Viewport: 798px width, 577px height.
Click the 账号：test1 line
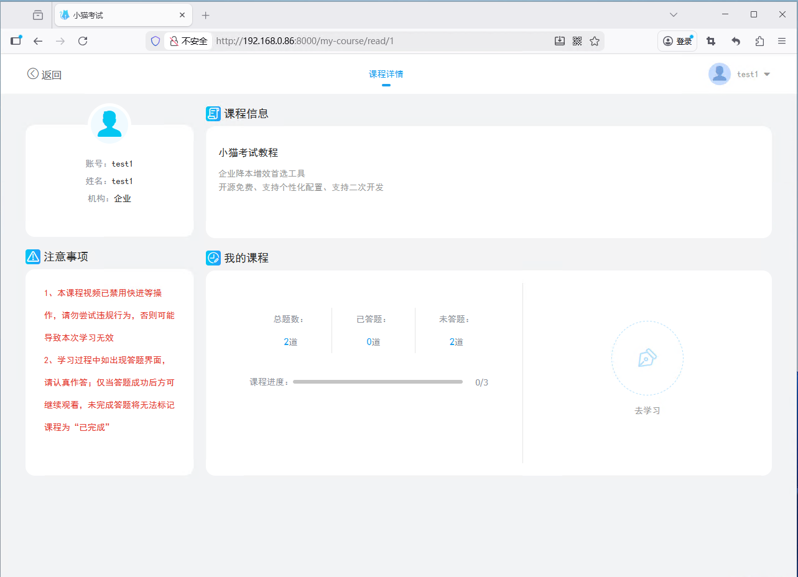coord(109,164)
